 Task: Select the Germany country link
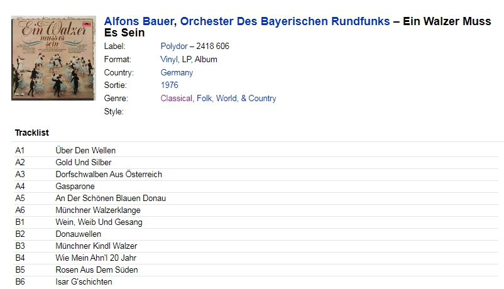(x=177, y=73)
